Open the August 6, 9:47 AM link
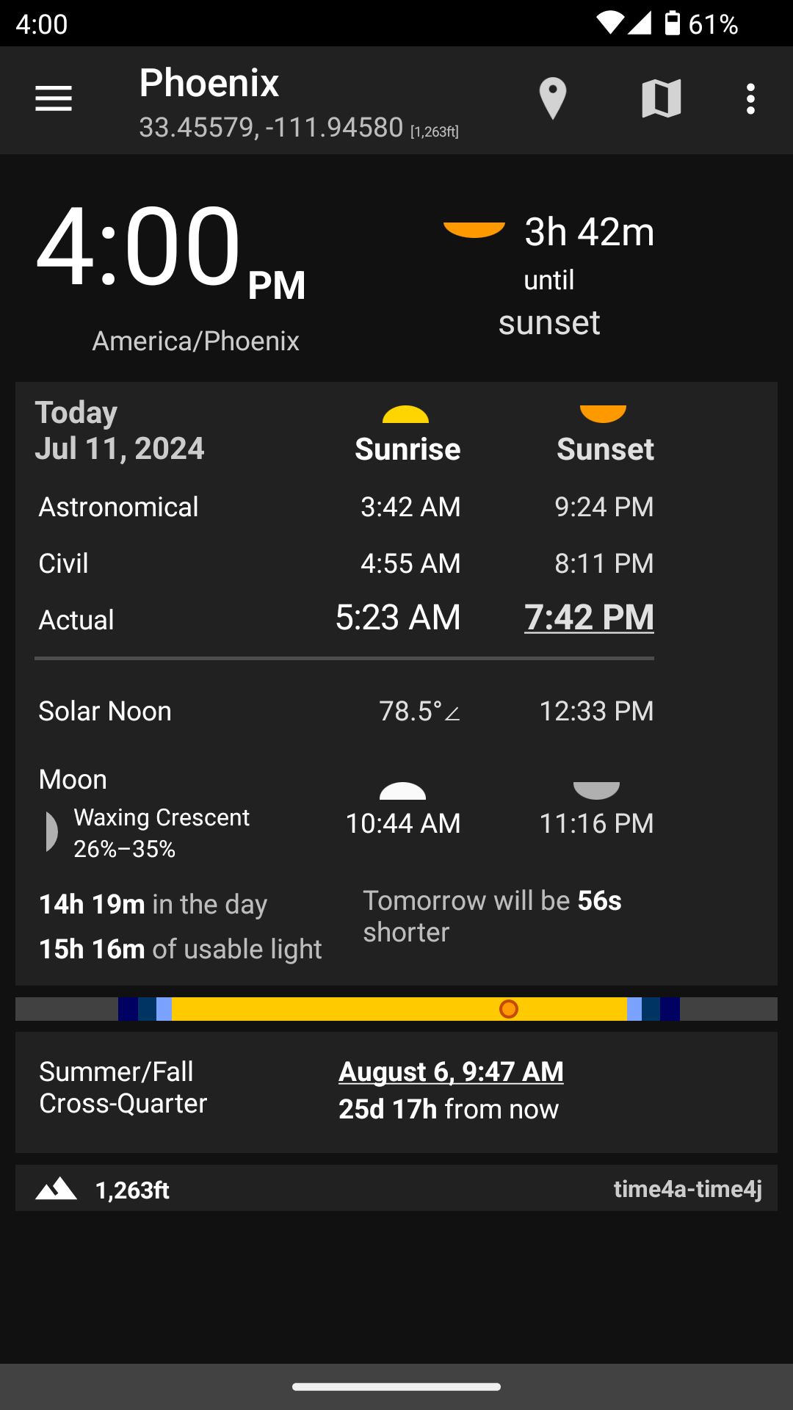The height and width of the screenshot is (1410, 793). 451,1071
